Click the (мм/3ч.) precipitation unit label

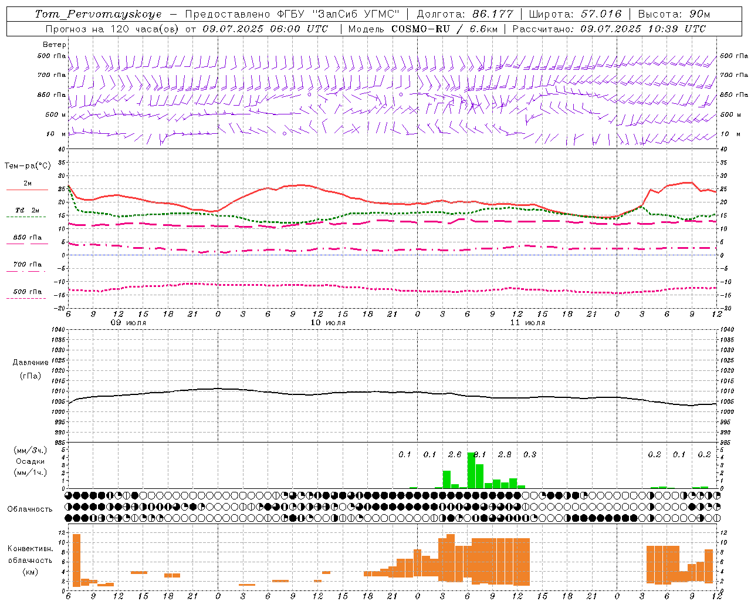(x=30, y=450)
